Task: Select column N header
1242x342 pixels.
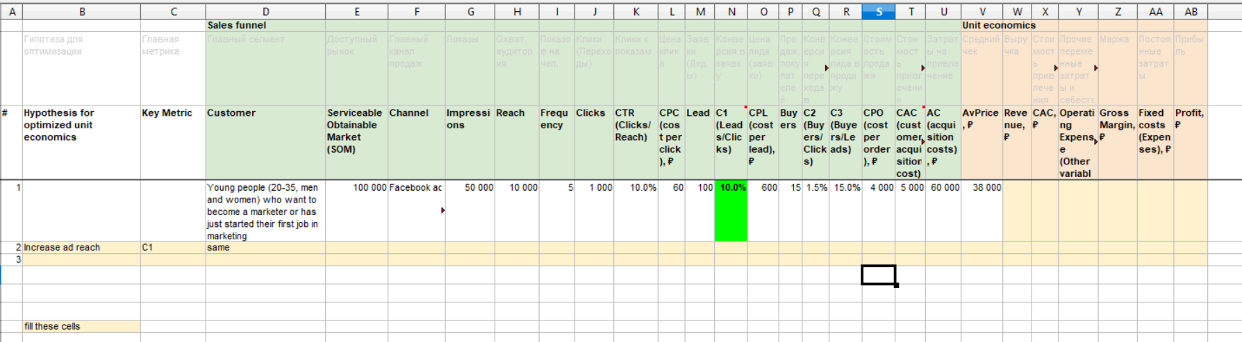Action: (731, 12)
